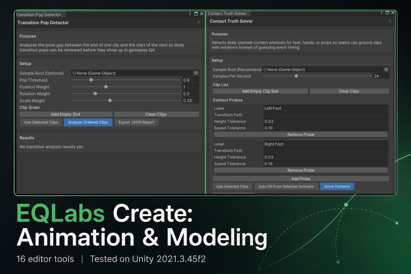This screenshot has height=274, width=411.
Task: Use Selected Clips in Contact Solver
Action: pos(232,187)
